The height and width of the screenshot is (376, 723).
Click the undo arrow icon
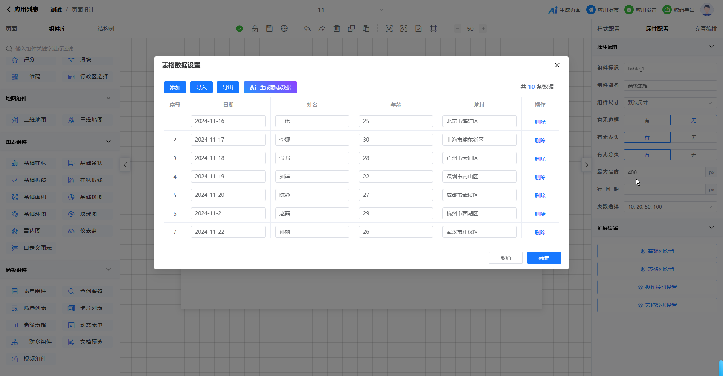point(307,29)
